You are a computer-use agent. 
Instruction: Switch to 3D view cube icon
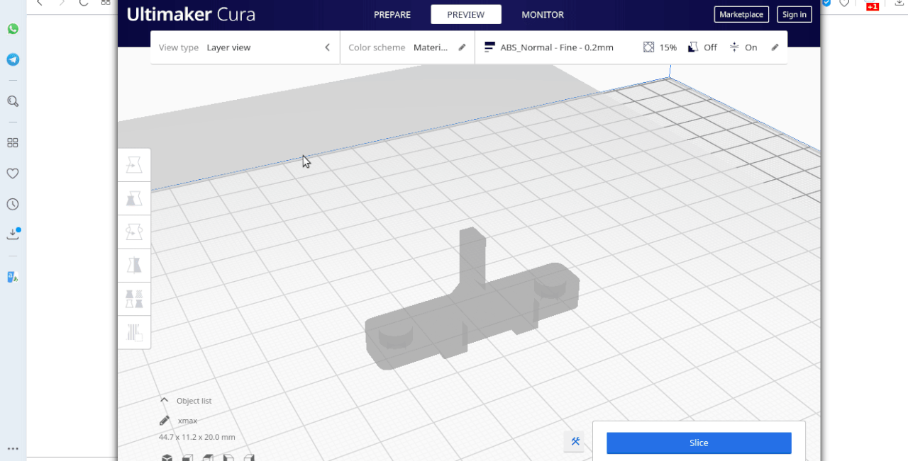(x=166, y=458)
